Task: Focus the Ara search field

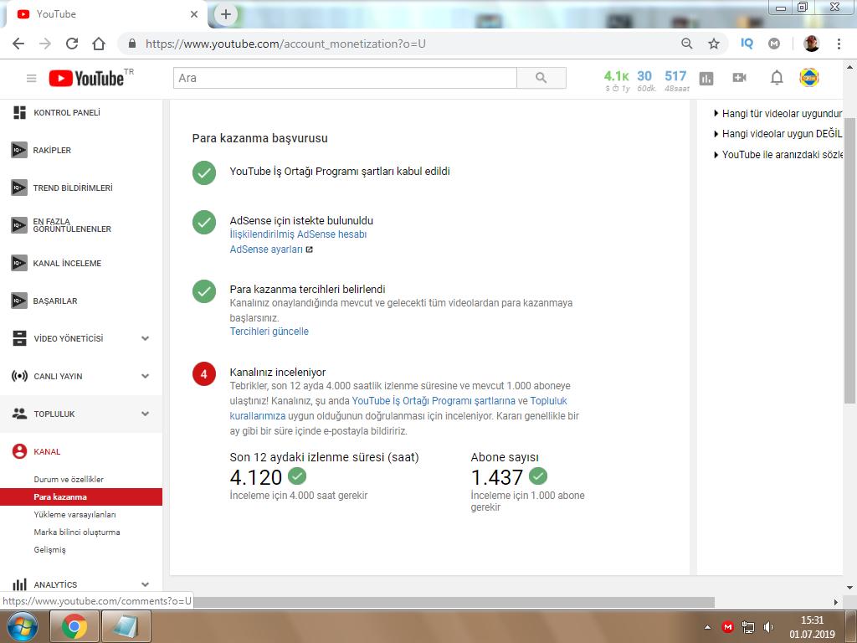Action: [345, 78]
